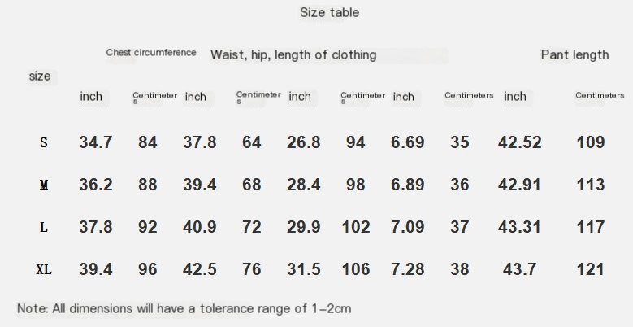
Task: Select the 76 centimeters waist value
Action: [x=252, y=269]
